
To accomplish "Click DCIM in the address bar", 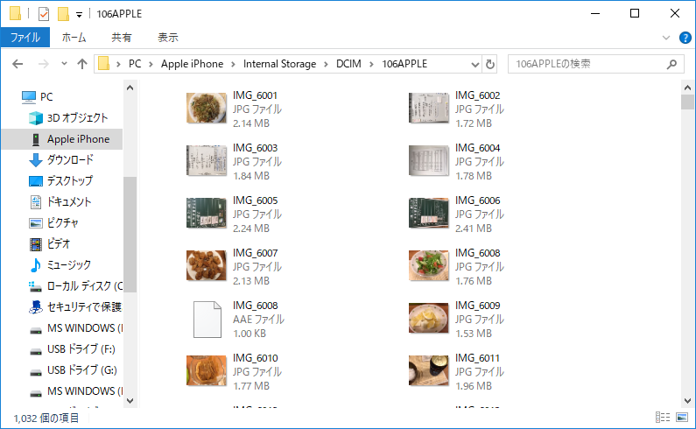I will 348,64.
